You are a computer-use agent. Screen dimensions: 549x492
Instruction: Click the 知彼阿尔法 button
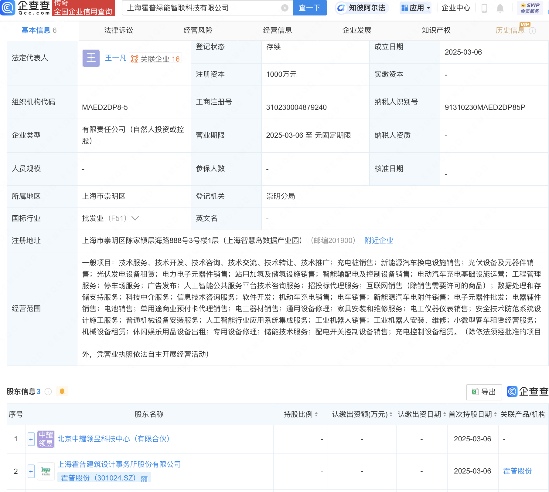coord(361,8)
